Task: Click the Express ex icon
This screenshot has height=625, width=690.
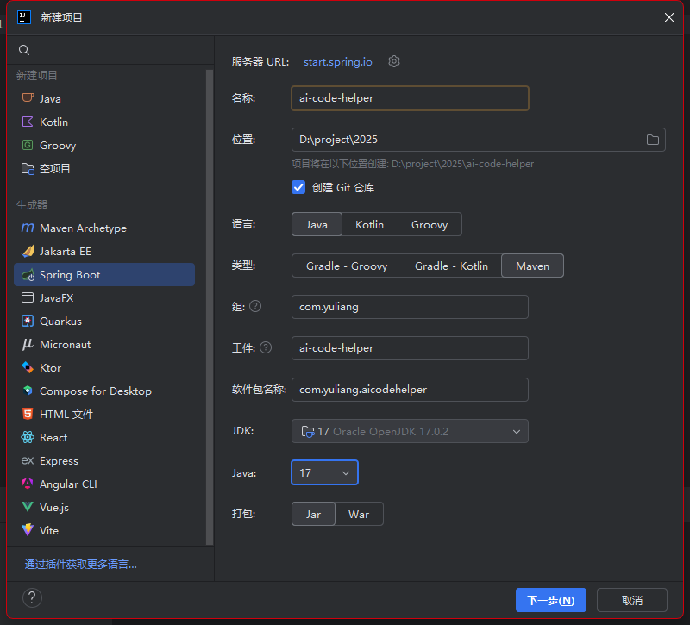Action: (x=28, y=460)
